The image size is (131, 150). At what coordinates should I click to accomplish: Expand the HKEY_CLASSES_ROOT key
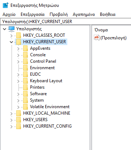(12, 36)
